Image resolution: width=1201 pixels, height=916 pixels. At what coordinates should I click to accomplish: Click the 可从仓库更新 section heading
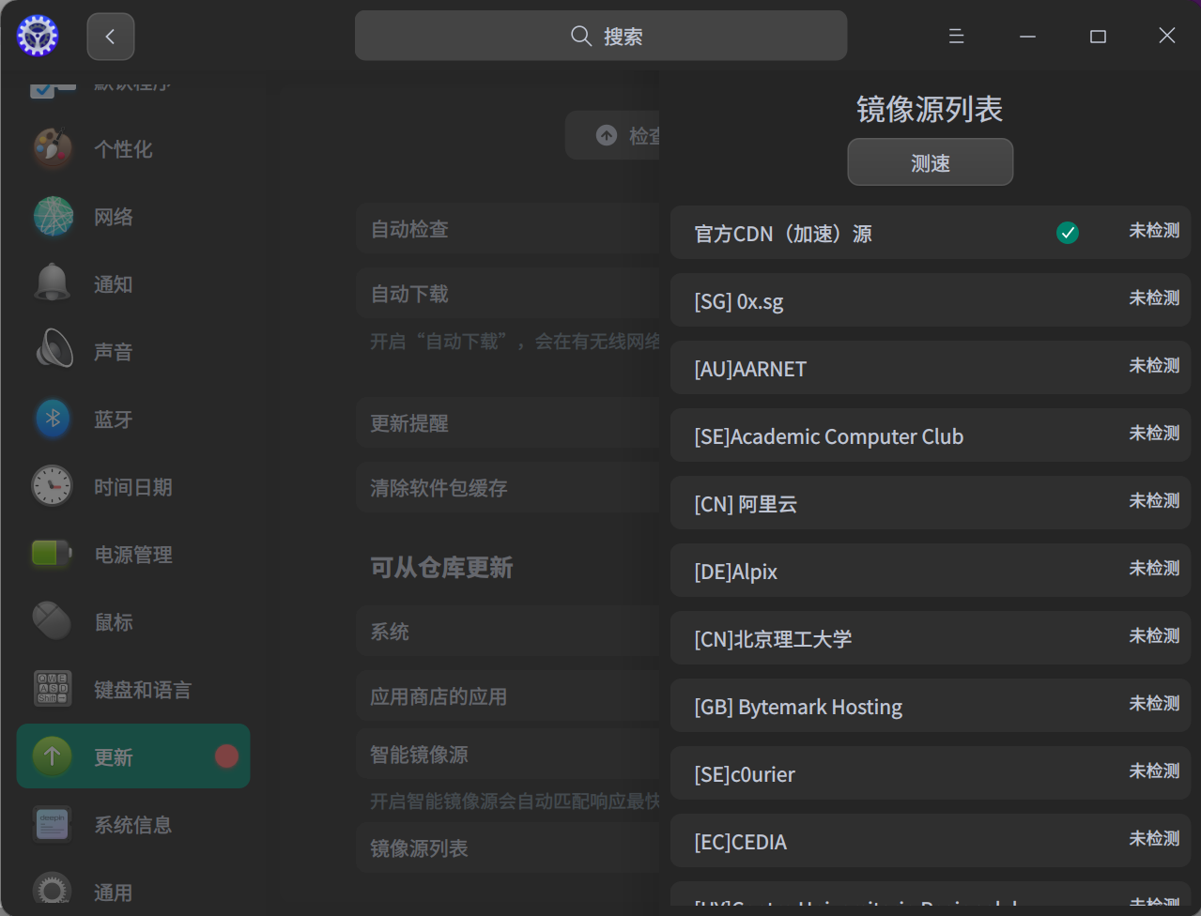(441, 567)
